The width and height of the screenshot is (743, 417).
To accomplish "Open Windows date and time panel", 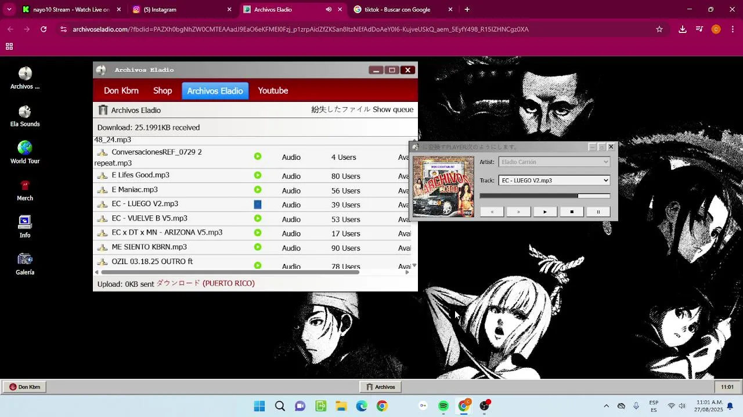I will click(x=709, y=406).
